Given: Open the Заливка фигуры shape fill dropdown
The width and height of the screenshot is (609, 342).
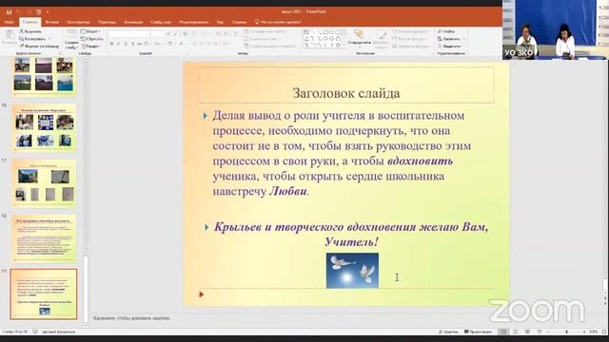Looking at the screenshot, I should 410,31.
